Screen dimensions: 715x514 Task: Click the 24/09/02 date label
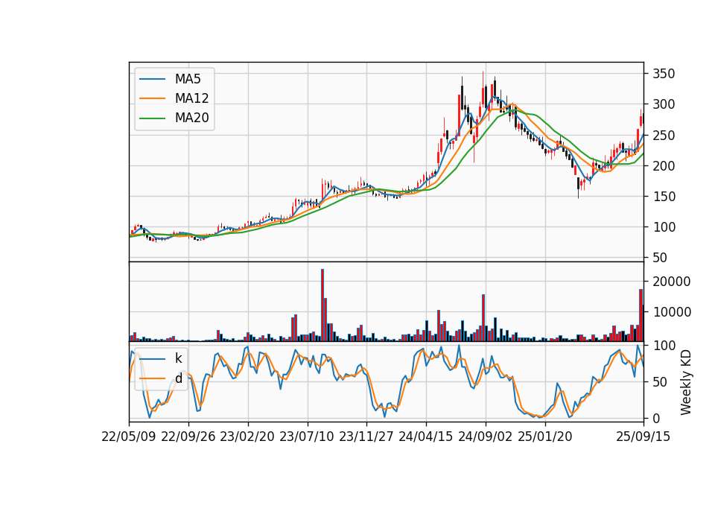point(485,437)
